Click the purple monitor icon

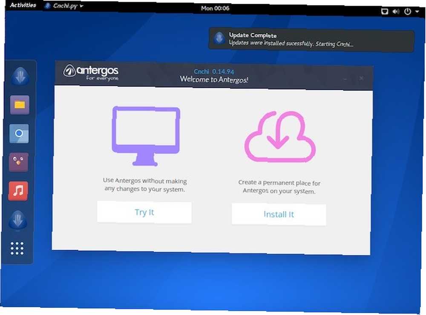pos(146,136)
